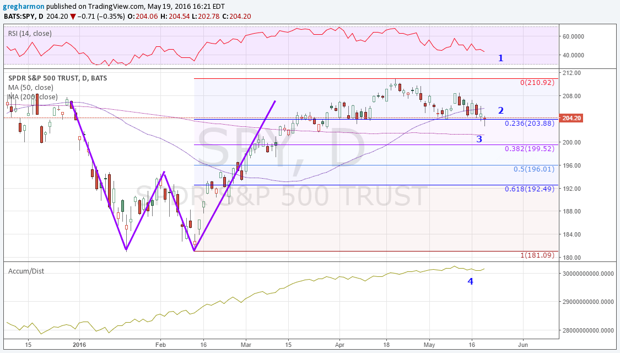Click the Jun label on time axis
The width and height of the screenshot is (620, 353).
point(523,345)
